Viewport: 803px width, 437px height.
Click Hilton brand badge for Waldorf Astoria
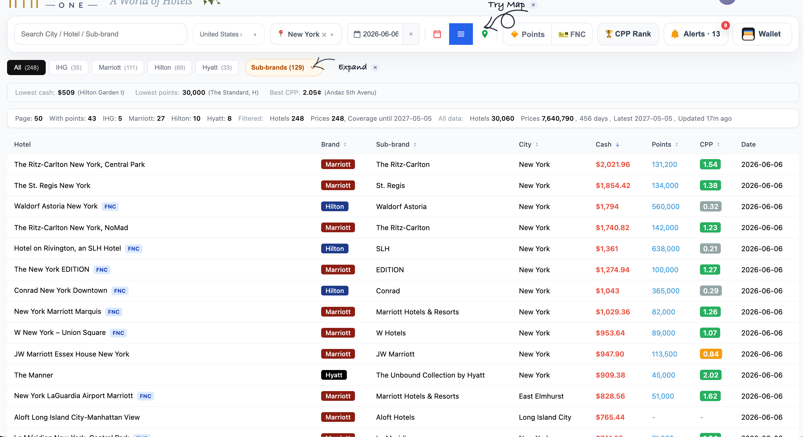334,206
